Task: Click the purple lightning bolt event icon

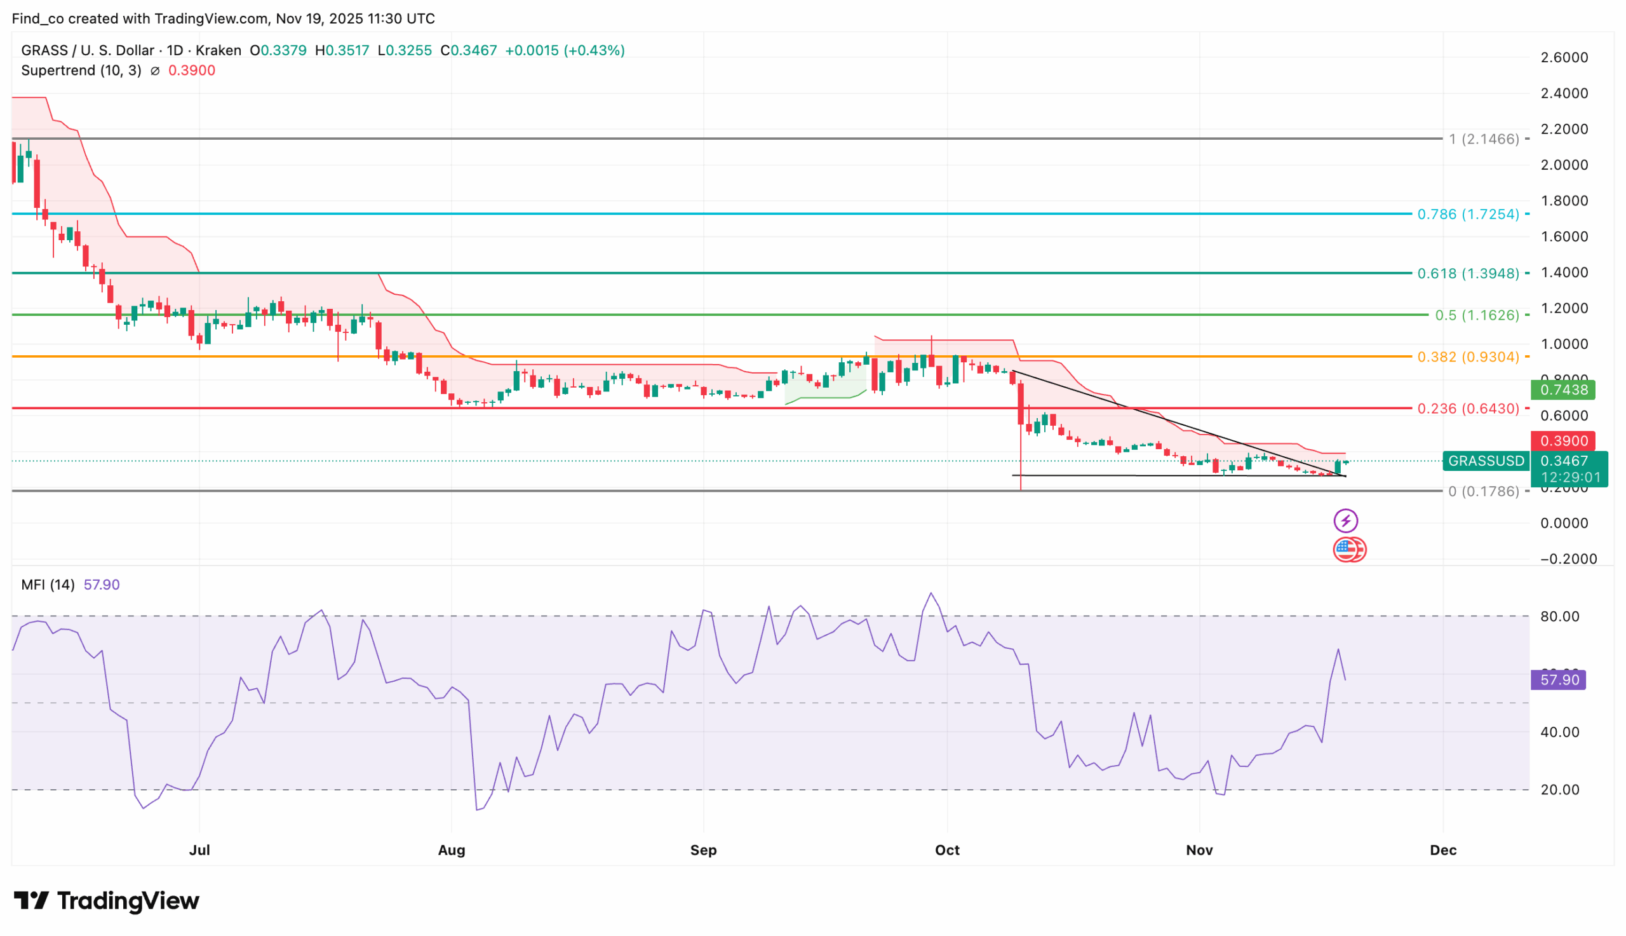Action: [1345, 520]
